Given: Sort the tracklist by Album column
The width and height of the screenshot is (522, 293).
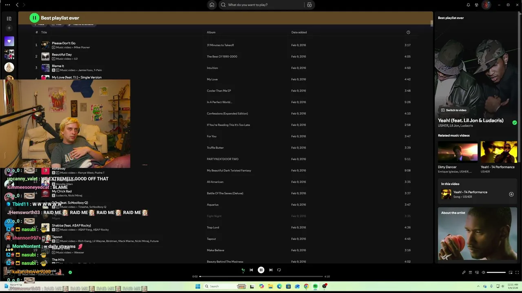Looking at the screenshot, I should [211, 32].
